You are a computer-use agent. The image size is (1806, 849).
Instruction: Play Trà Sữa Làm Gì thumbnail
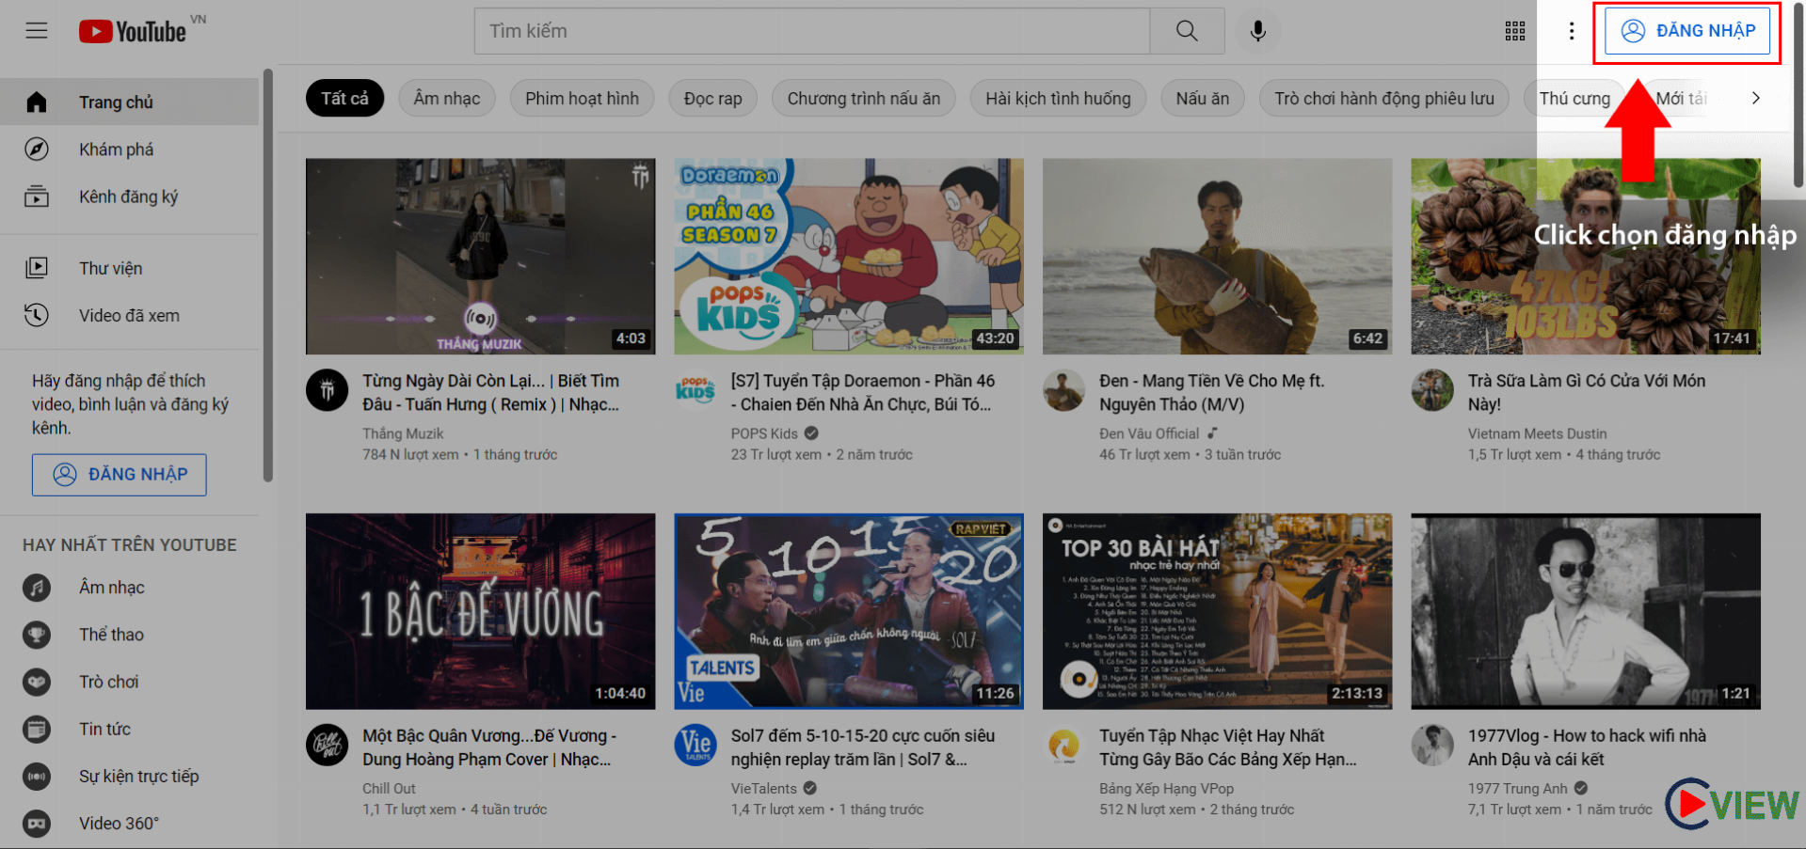click(1586, 257)
